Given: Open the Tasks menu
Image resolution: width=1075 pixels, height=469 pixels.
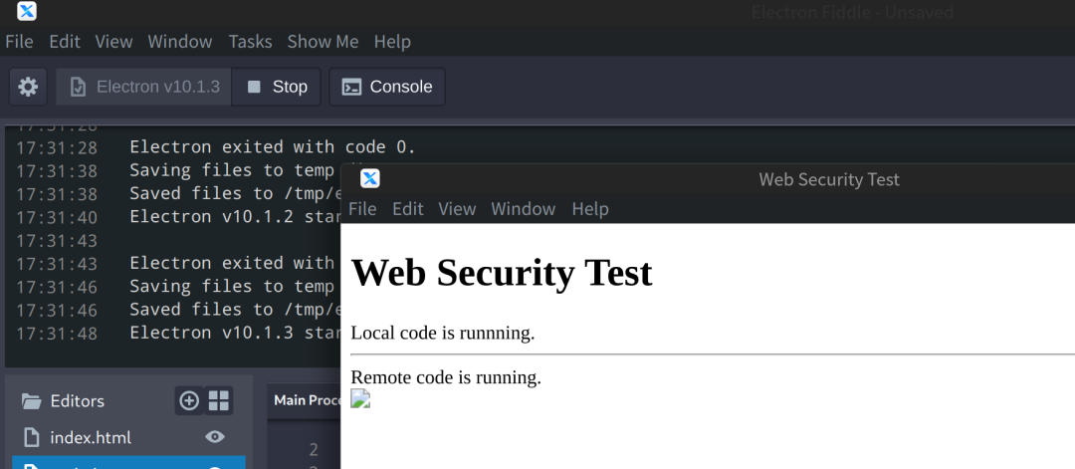Looking at the screenshot, I should 250,42.
